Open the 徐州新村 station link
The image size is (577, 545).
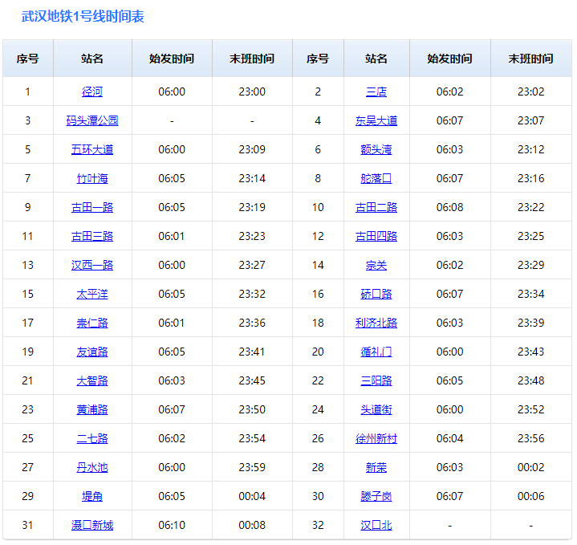pos(376,438)
